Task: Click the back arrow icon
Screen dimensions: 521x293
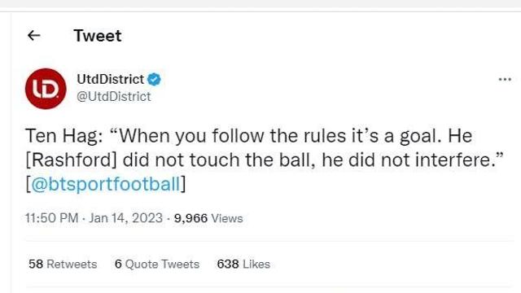Action: point(34,36)
